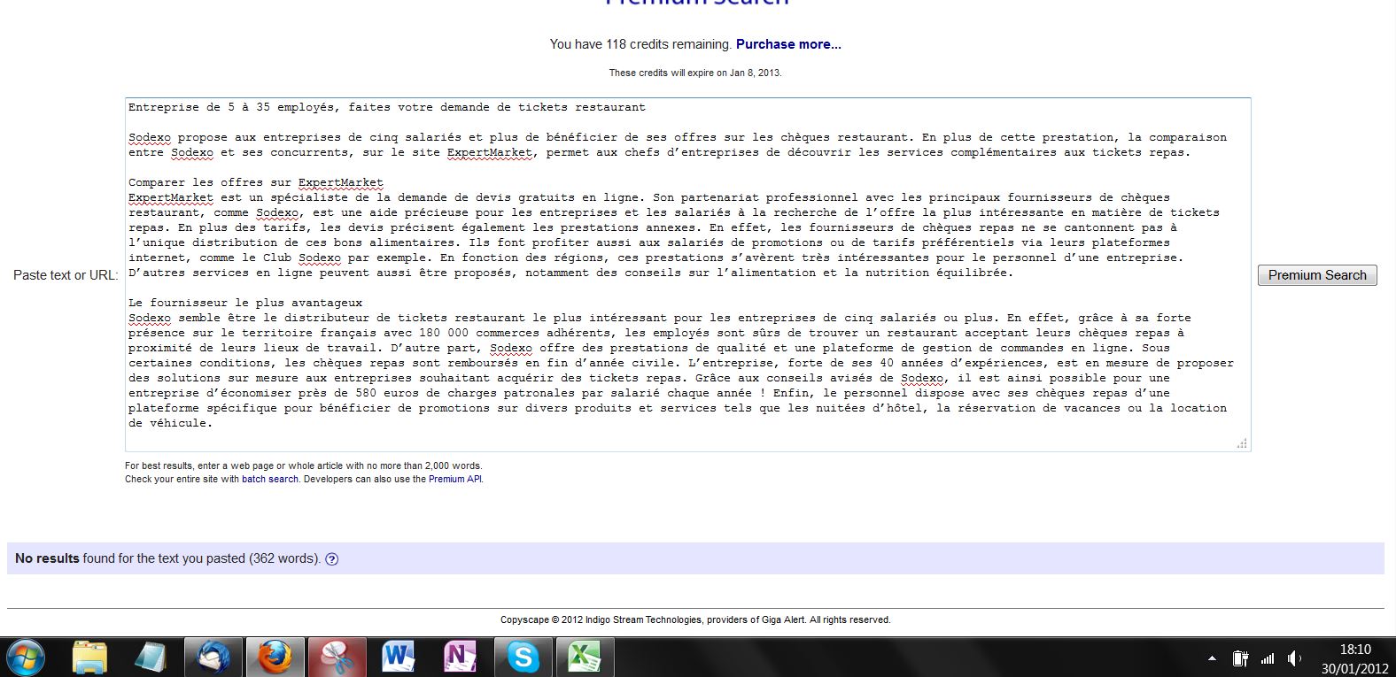Open the Windows Start menu orb
Viewport: 1396px width, 677px height.
click(x=25, y=658)
